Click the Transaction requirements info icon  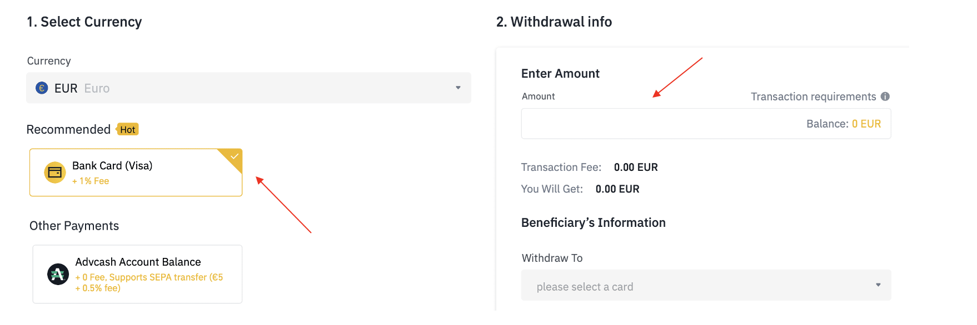885,97
